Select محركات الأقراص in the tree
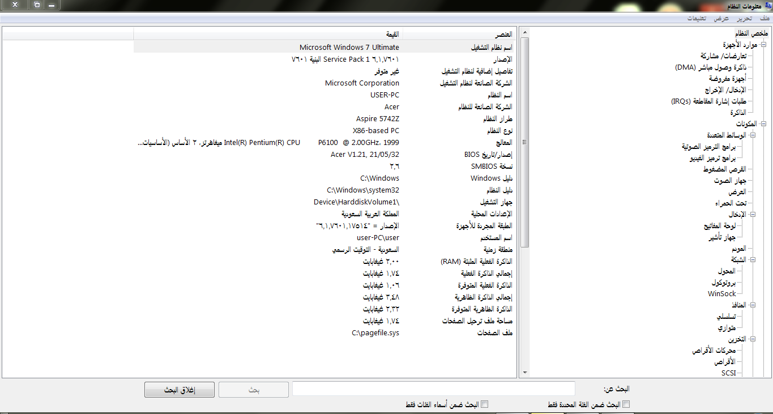Image resolution: width=773 pixels, height=414 pixels. pyautogui.click(x=713, y=351)
